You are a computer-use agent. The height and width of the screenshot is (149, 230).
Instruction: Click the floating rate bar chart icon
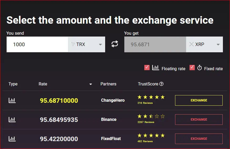(x=156, y=68)
